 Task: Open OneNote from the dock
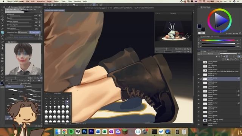click(111, 132)
